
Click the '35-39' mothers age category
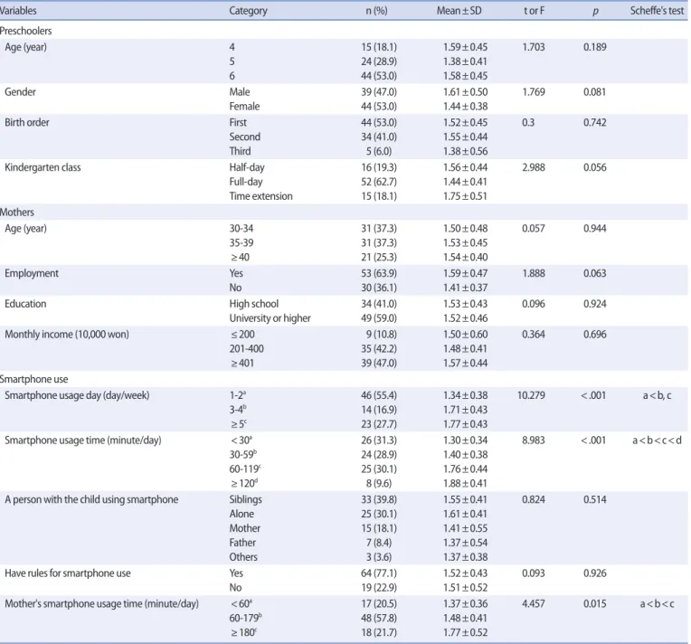coord(241,243)
